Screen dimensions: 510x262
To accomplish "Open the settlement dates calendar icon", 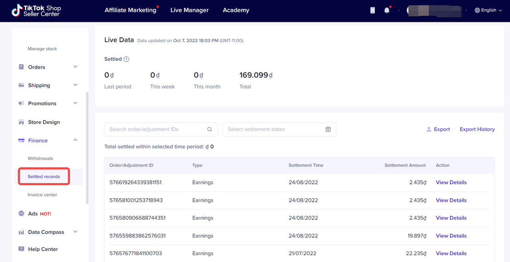I will pyautogui.click(x=328, y=129).
